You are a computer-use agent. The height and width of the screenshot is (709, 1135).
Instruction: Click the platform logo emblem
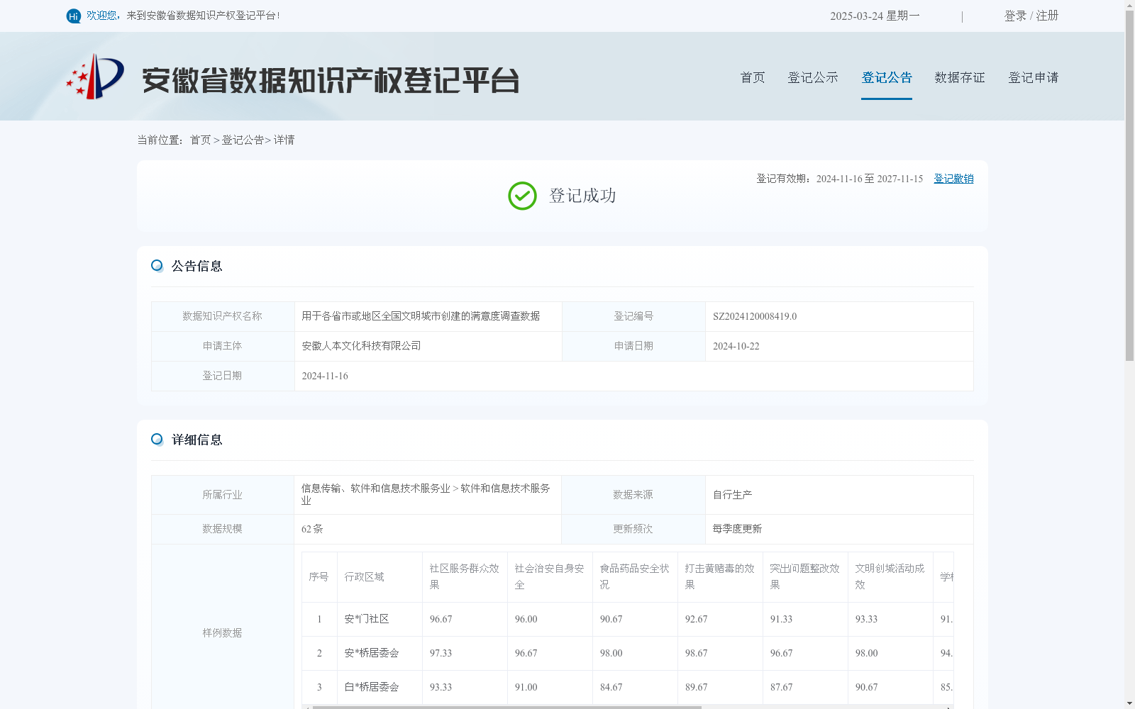pyautogui.click(x=95, y=77)
